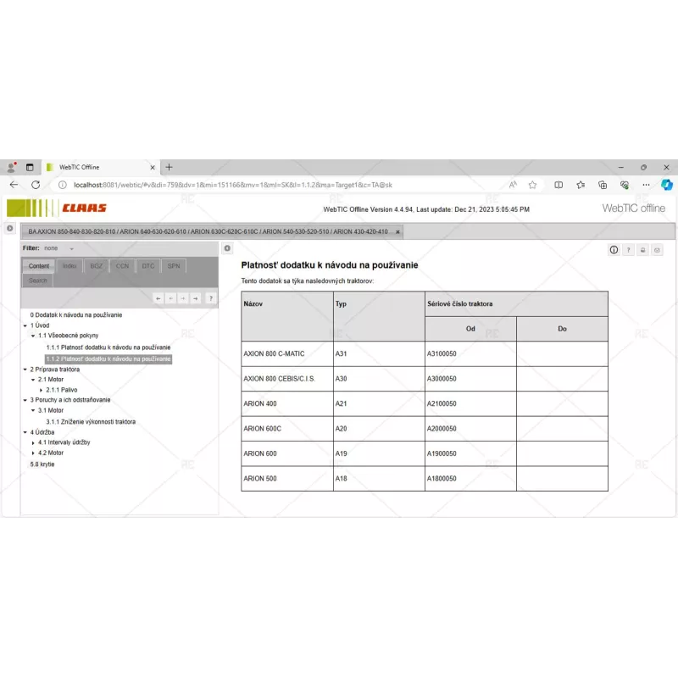The height and width of the screenshot is (678, 678).
Task: Open the Filter dropdown set to none
Action: click(59, 248)
